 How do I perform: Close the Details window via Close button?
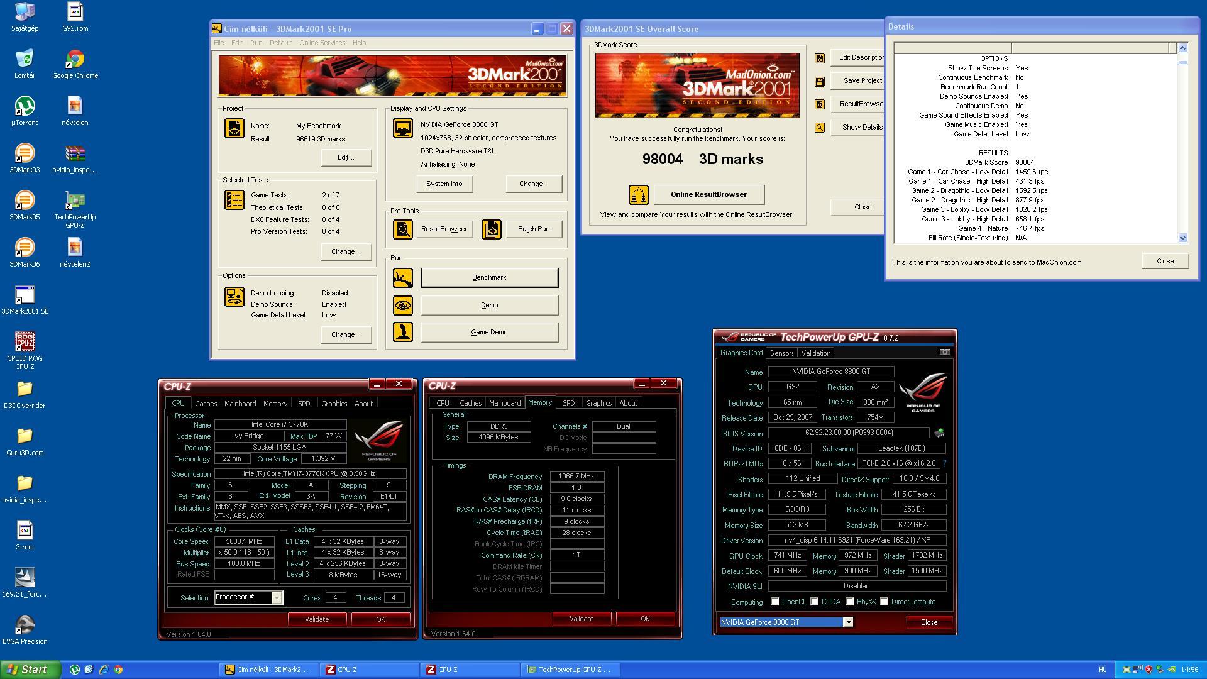pos(1165,262)
